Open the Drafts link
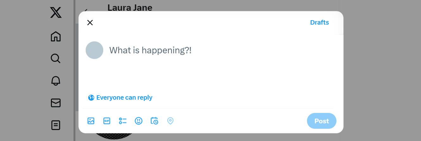The width and height of the screenshot is (421, 141). (319, 22)
